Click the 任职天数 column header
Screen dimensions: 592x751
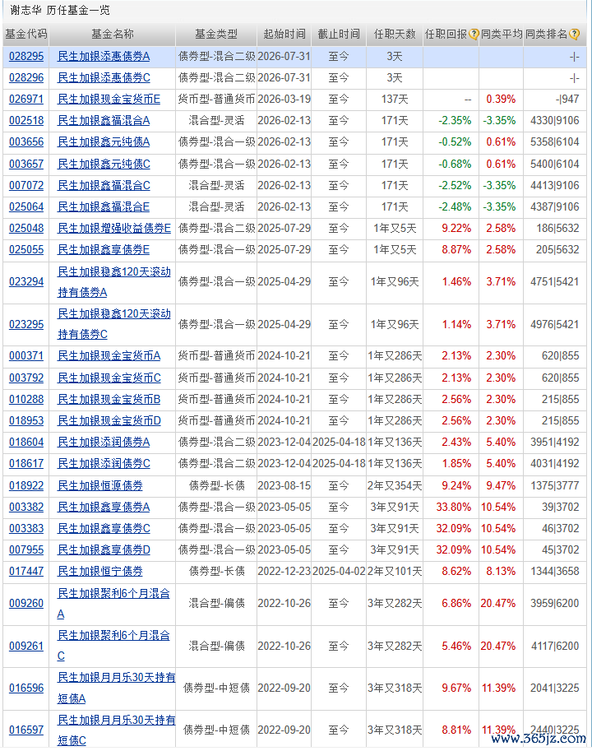point(395,34)
